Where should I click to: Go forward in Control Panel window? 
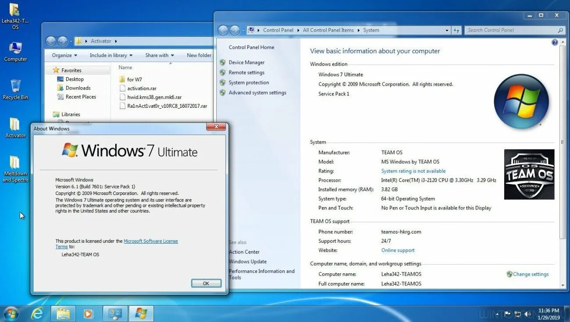coord(235,30)
